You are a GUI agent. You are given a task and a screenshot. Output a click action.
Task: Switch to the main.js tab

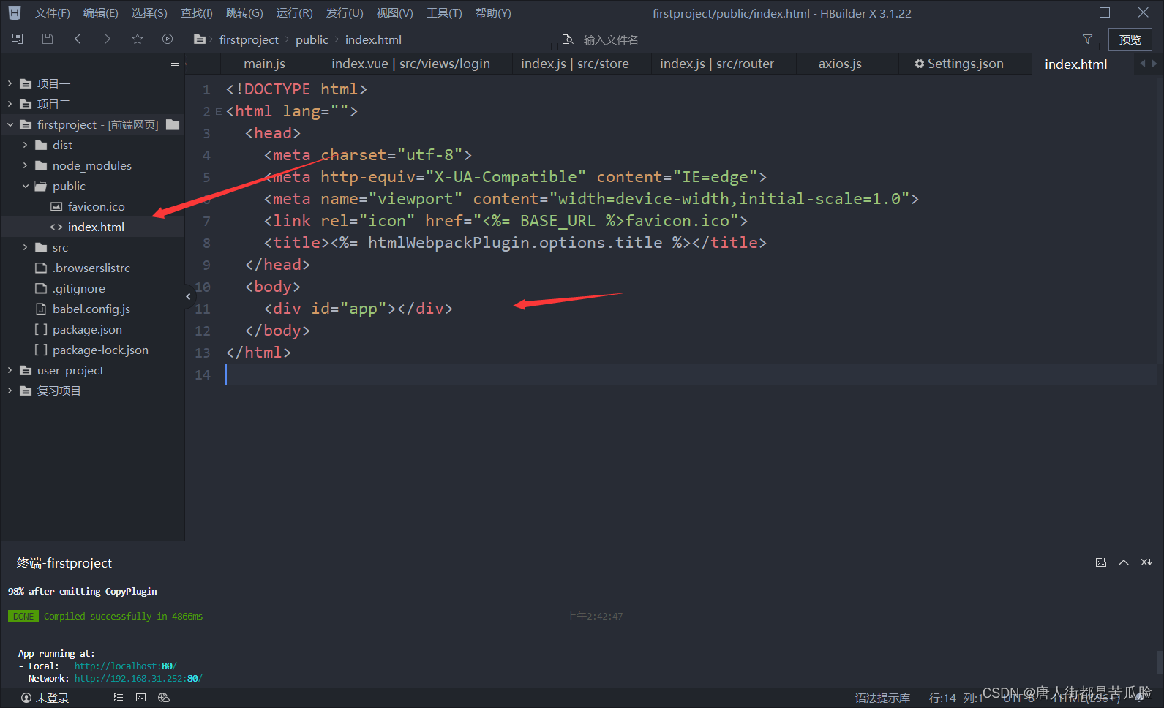click(265, 64)
